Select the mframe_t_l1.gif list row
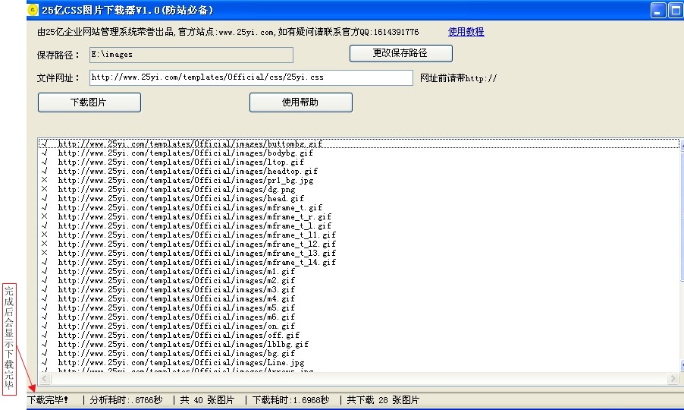The height and width of the screenshot is (410, 684). (x=359, y=235)
